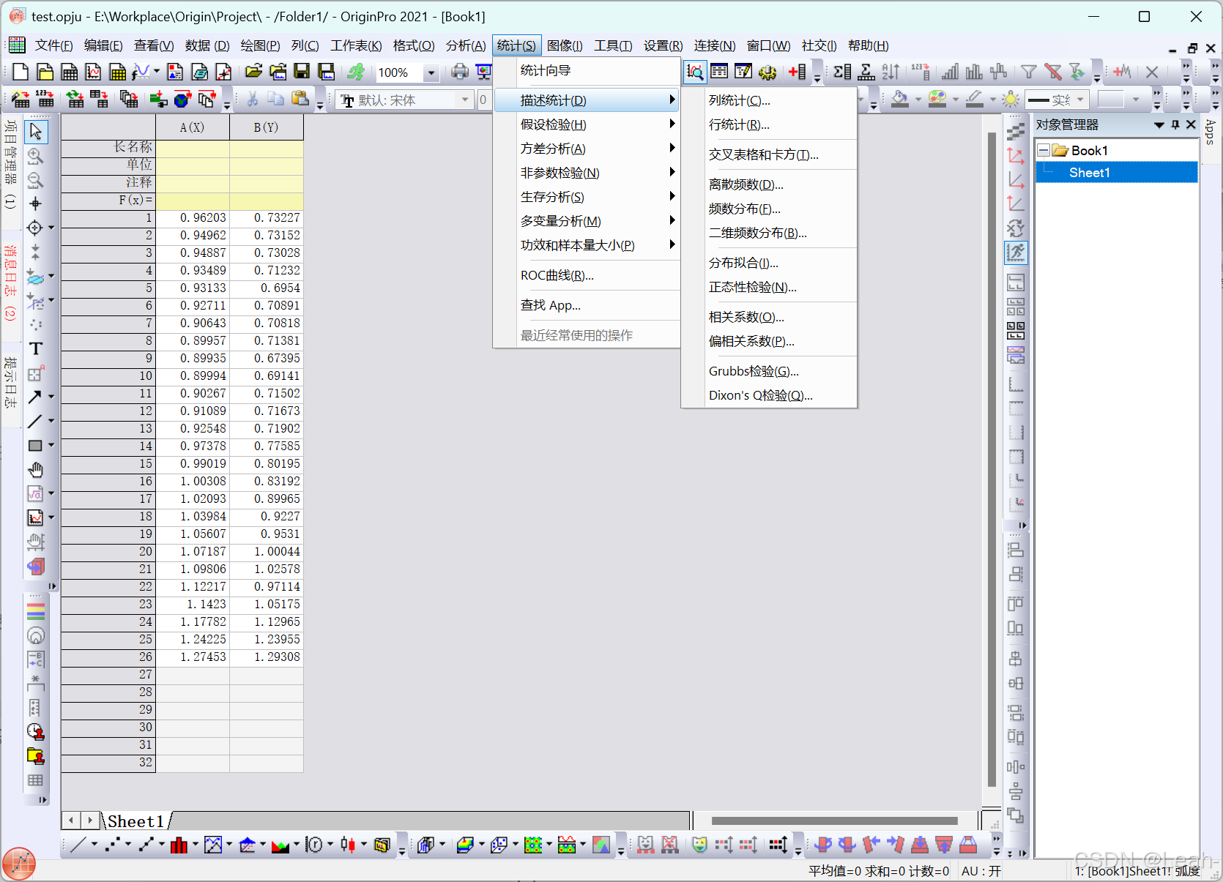This screenshot has width=1223, height=882.
Task: Select the Zoom In tool
Action: click(x=35, y=157)
